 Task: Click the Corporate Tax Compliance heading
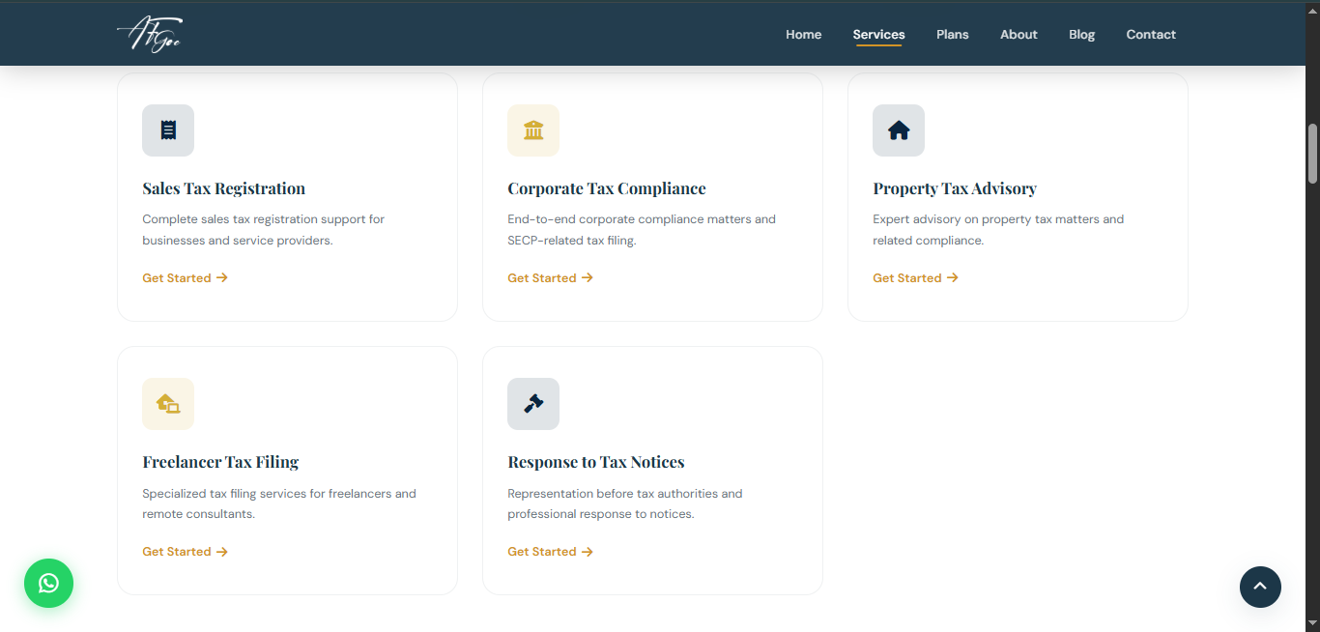click(607, 188)
